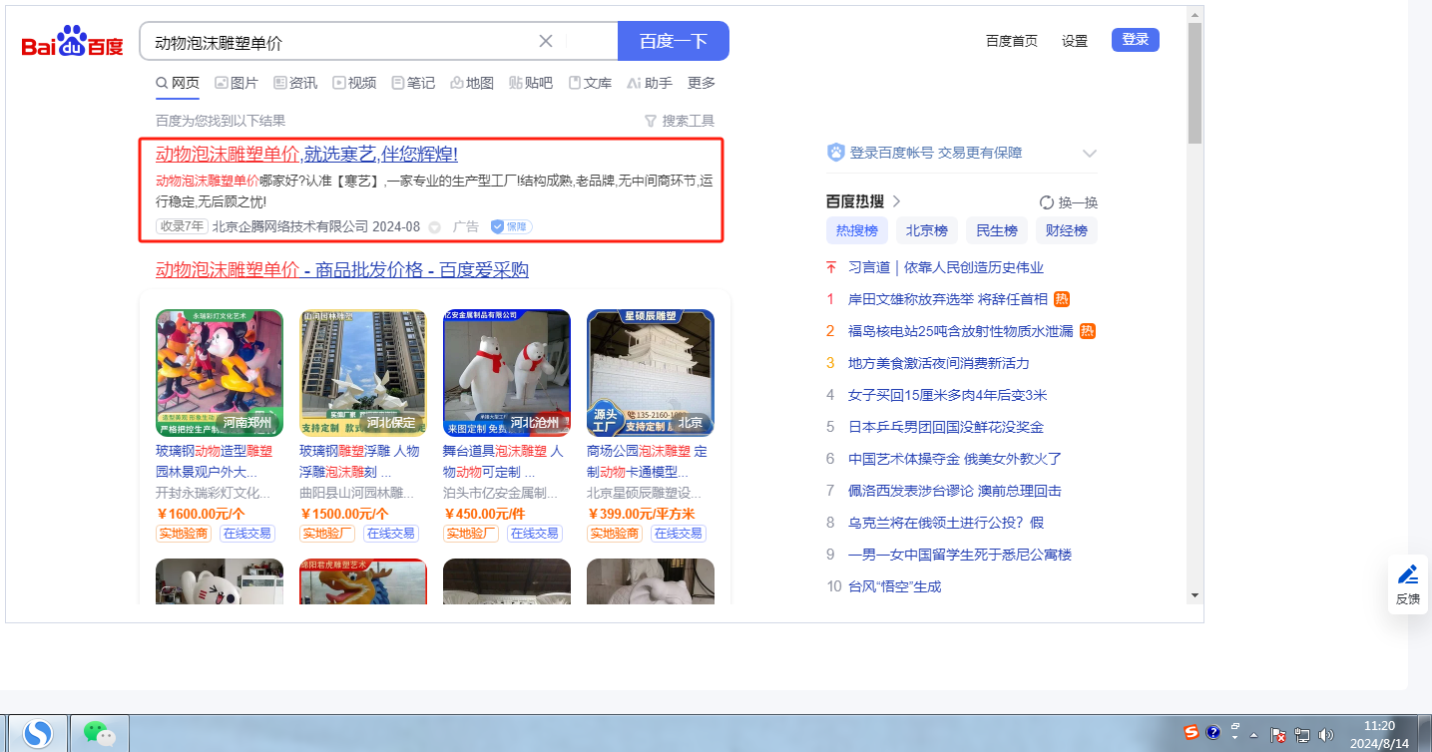This screenshot has height=752, width=1432.
Task: Show hidden tray icons
Action: 1254,735
